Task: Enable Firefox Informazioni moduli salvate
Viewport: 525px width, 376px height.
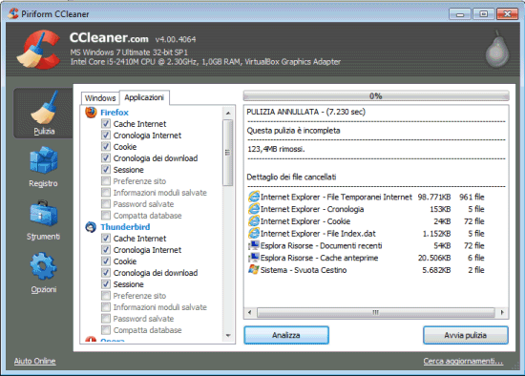Action: click(x=106, y=192)
